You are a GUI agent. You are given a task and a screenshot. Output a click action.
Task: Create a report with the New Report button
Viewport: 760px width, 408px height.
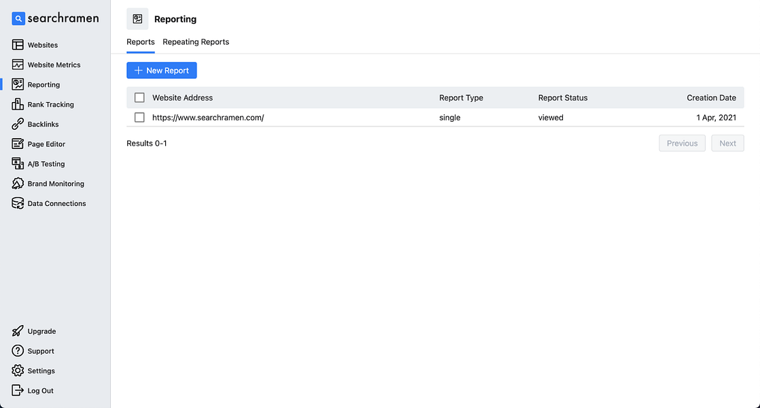click(161, 70)
